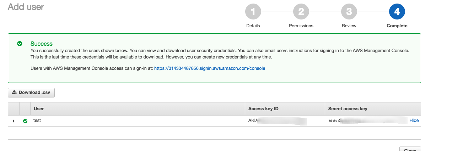Open the AWS console sign-in URL

[210, 68]
